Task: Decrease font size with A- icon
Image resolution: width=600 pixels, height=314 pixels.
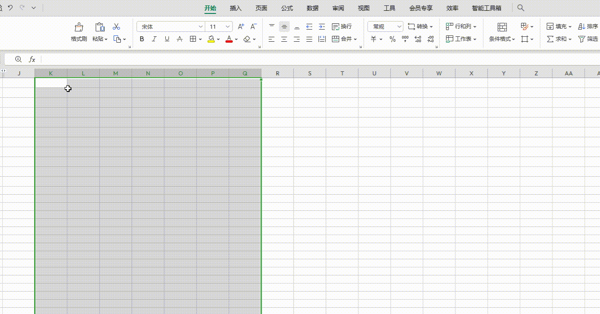Action: [x=254, y=26]
